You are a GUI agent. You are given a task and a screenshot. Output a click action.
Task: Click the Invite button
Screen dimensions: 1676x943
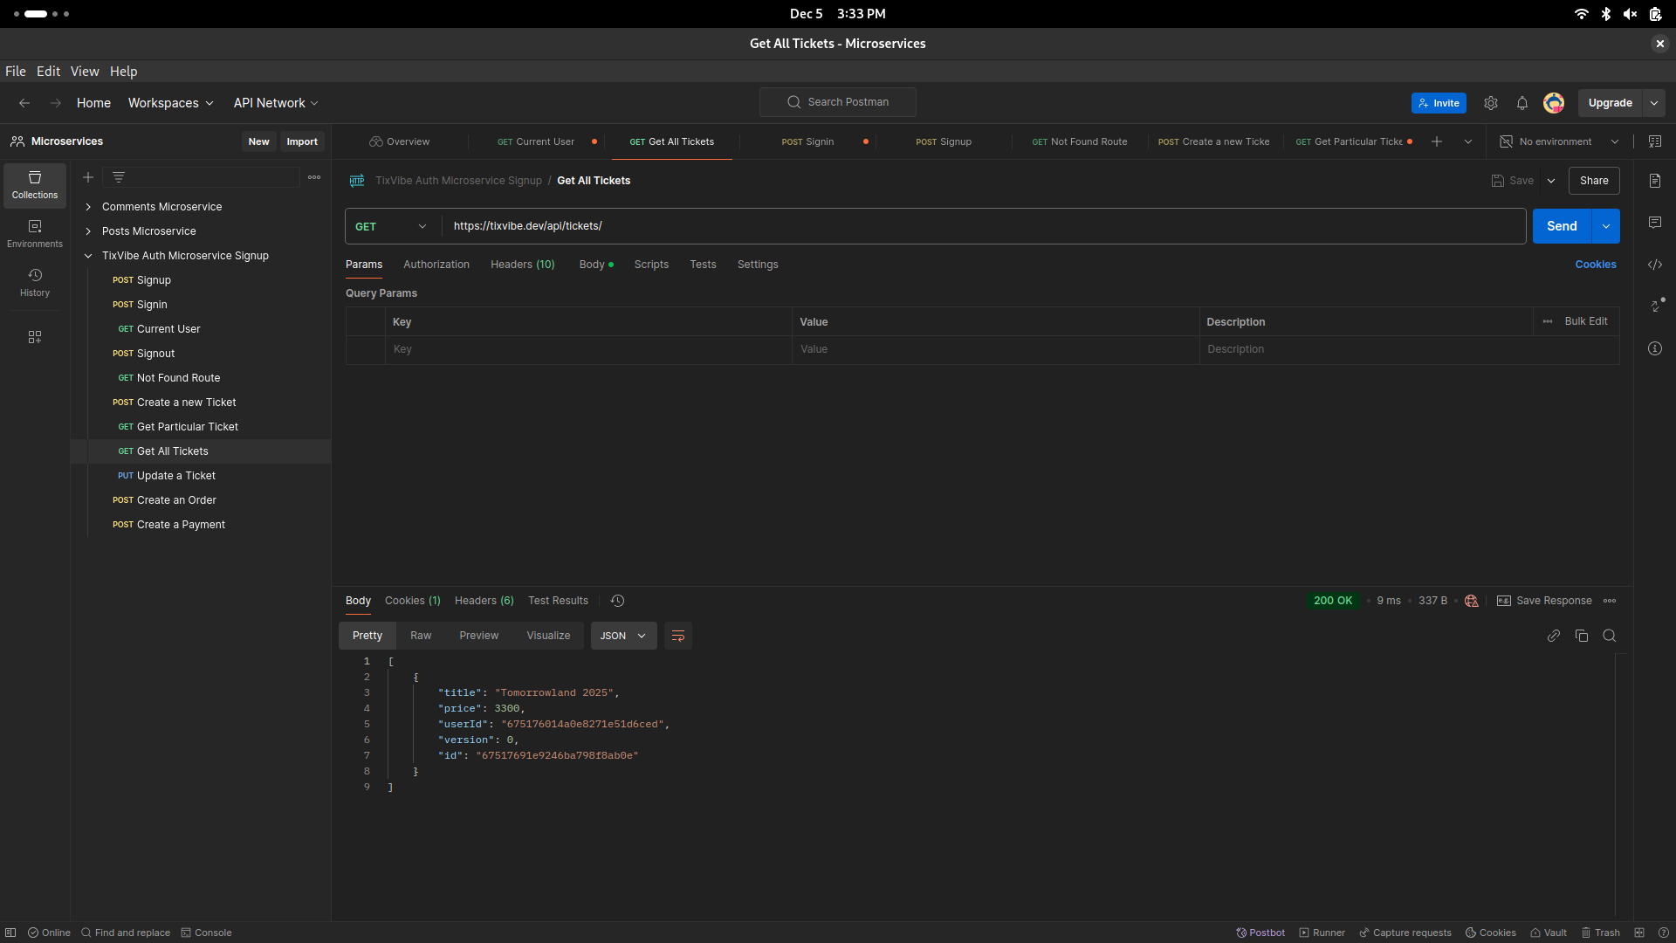point(1439,103)
